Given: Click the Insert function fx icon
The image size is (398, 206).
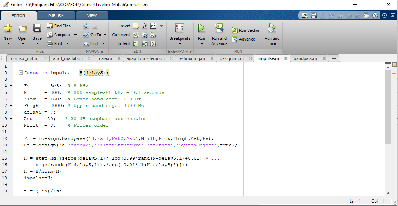Looking at the screenshot, I should 145,26.
